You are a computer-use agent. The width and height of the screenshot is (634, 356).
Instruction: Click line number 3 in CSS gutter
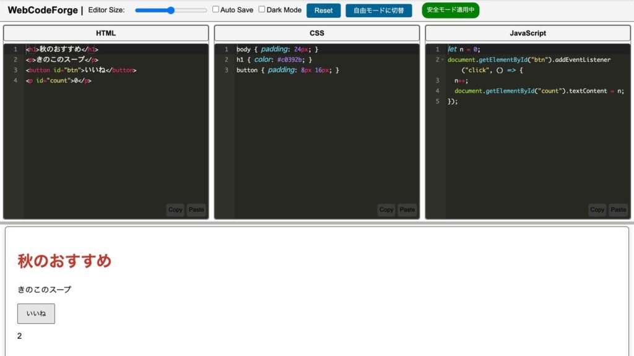(x=227, y=70)
